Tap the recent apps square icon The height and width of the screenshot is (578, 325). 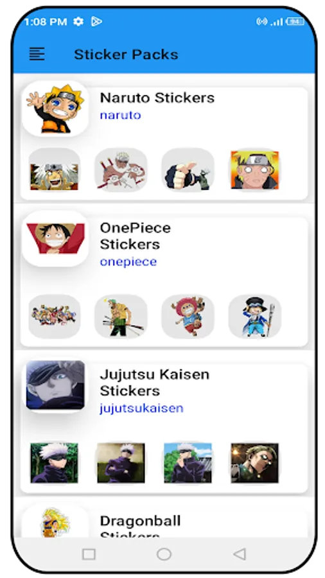pyautogui.click(x=89, y=554)
